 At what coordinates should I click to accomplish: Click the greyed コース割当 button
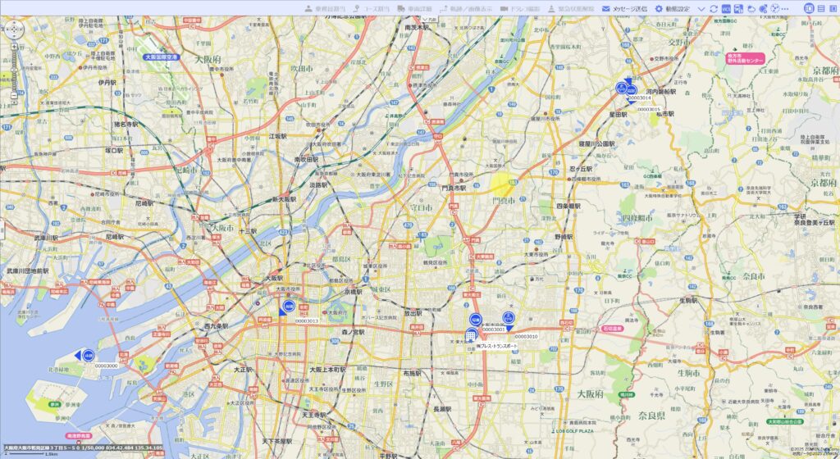click(x=371, y=8)
